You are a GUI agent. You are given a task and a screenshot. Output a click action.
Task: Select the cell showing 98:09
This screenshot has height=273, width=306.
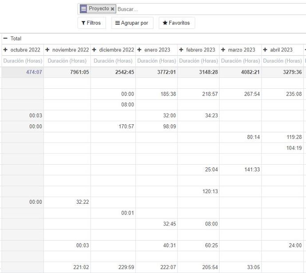[157, 127]
